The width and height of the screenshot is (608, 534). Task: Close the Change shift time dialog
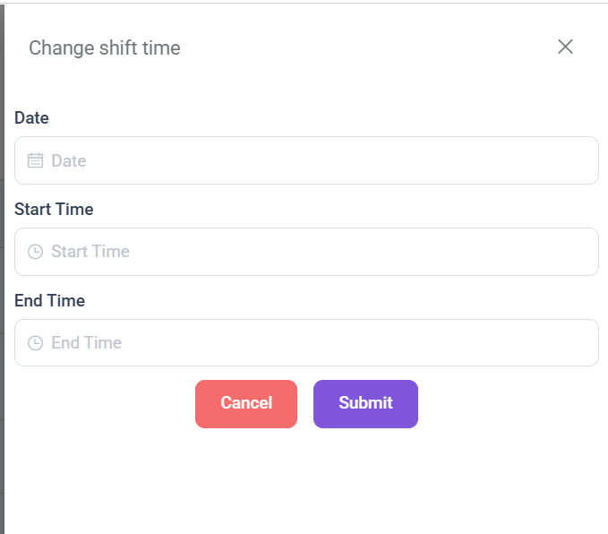coord(565,47)
